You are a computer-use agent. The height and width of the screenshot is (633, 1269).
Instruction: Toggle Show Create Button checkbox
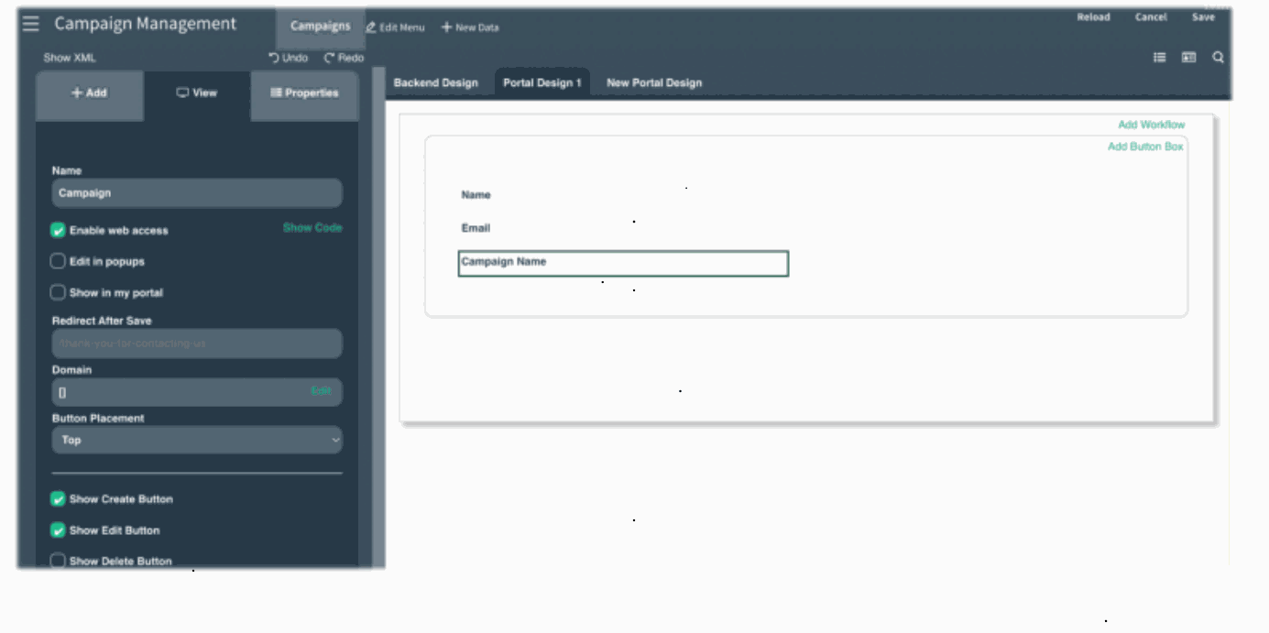(58, 499)
